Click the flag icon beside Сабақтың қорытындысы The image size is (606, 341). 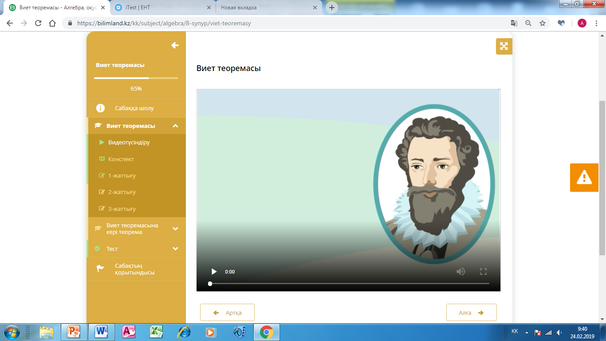coord(100,269)
